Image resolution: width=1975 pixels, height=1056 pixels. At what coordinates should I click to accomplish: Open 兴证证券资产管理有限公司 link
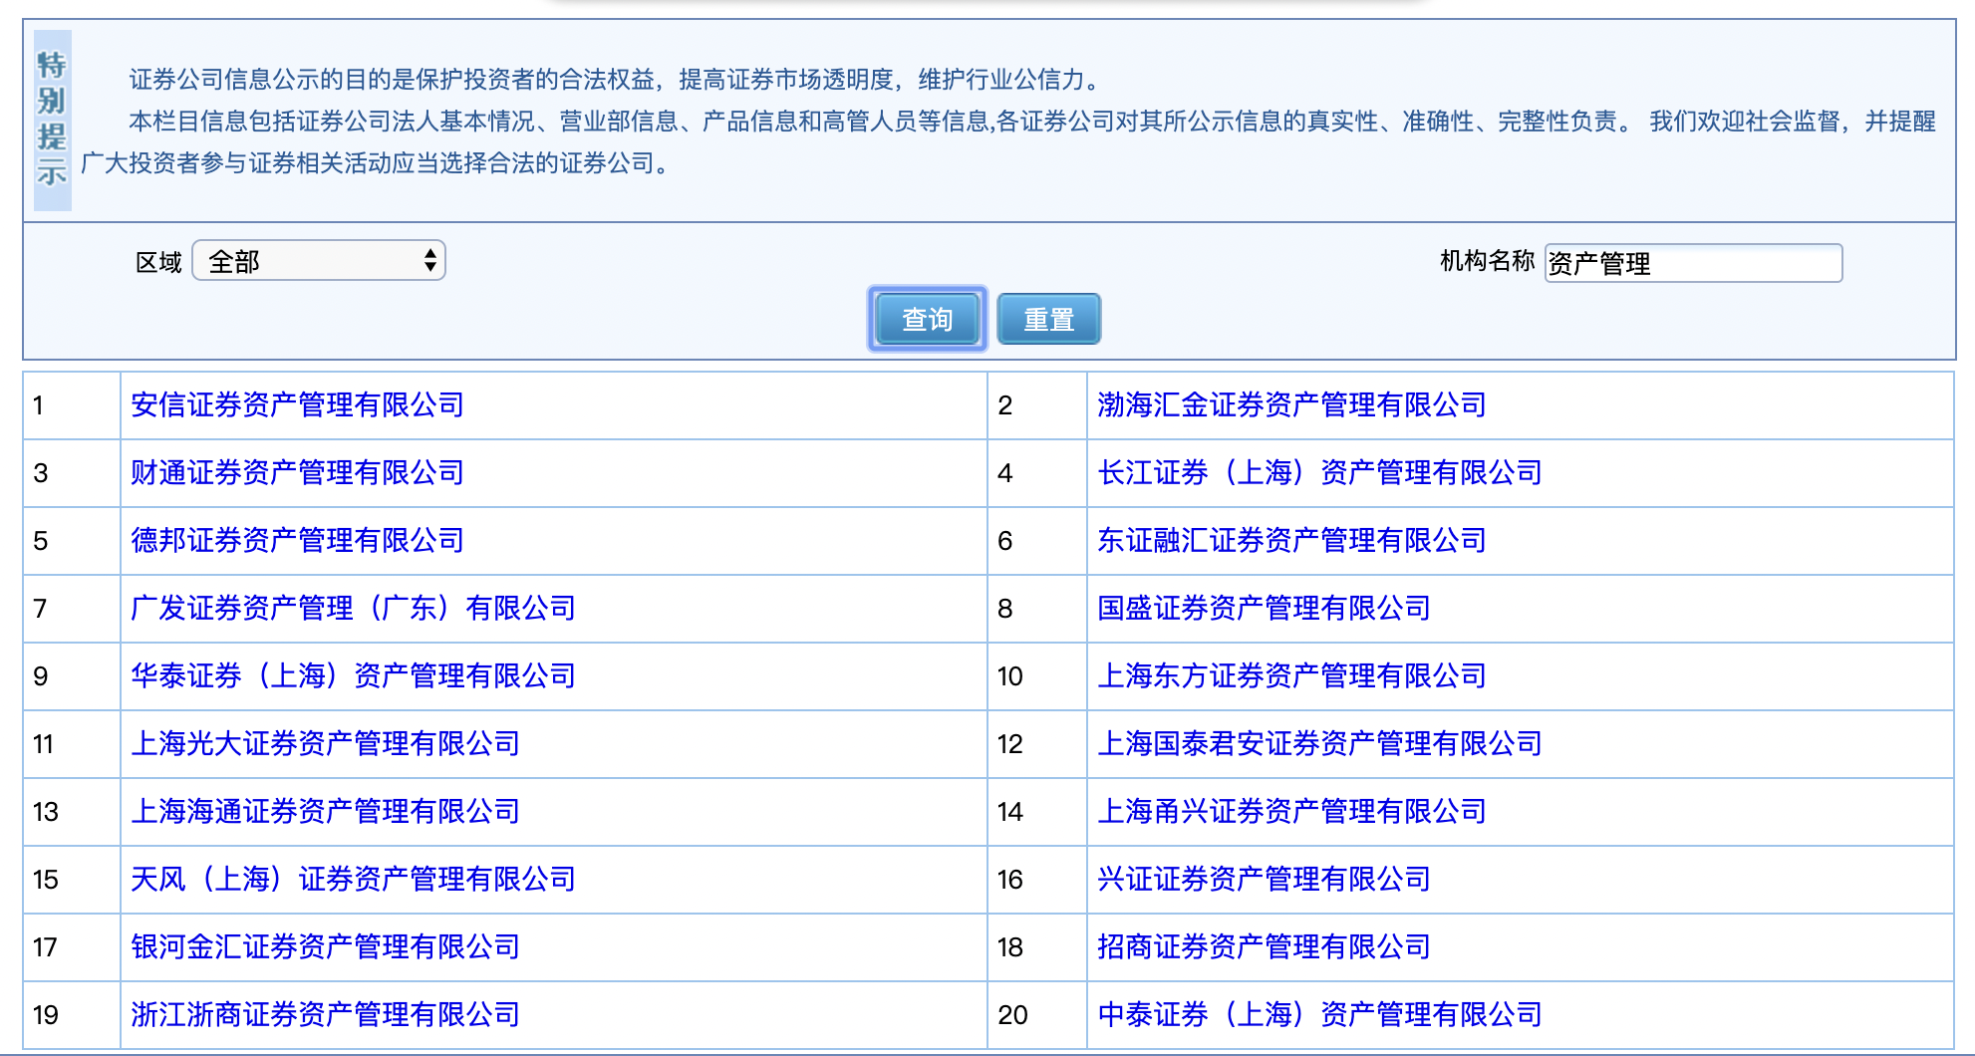tap(1264, 879)
